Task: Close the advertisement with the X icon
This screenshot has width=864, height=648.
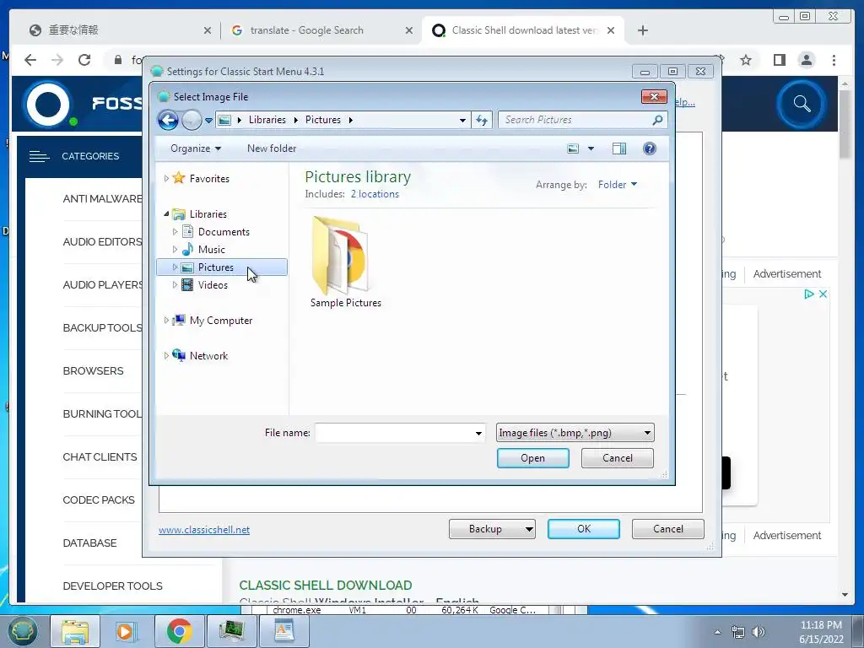Action: click(x=823, y=294)
